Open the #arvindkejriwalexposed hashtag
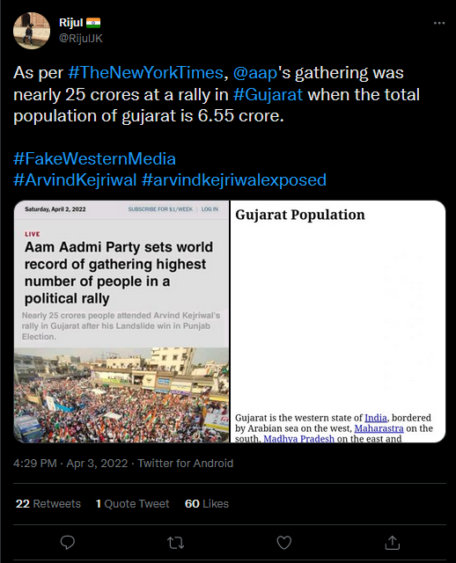This screenshot has height=563, width=456. (x=234, y=179)
